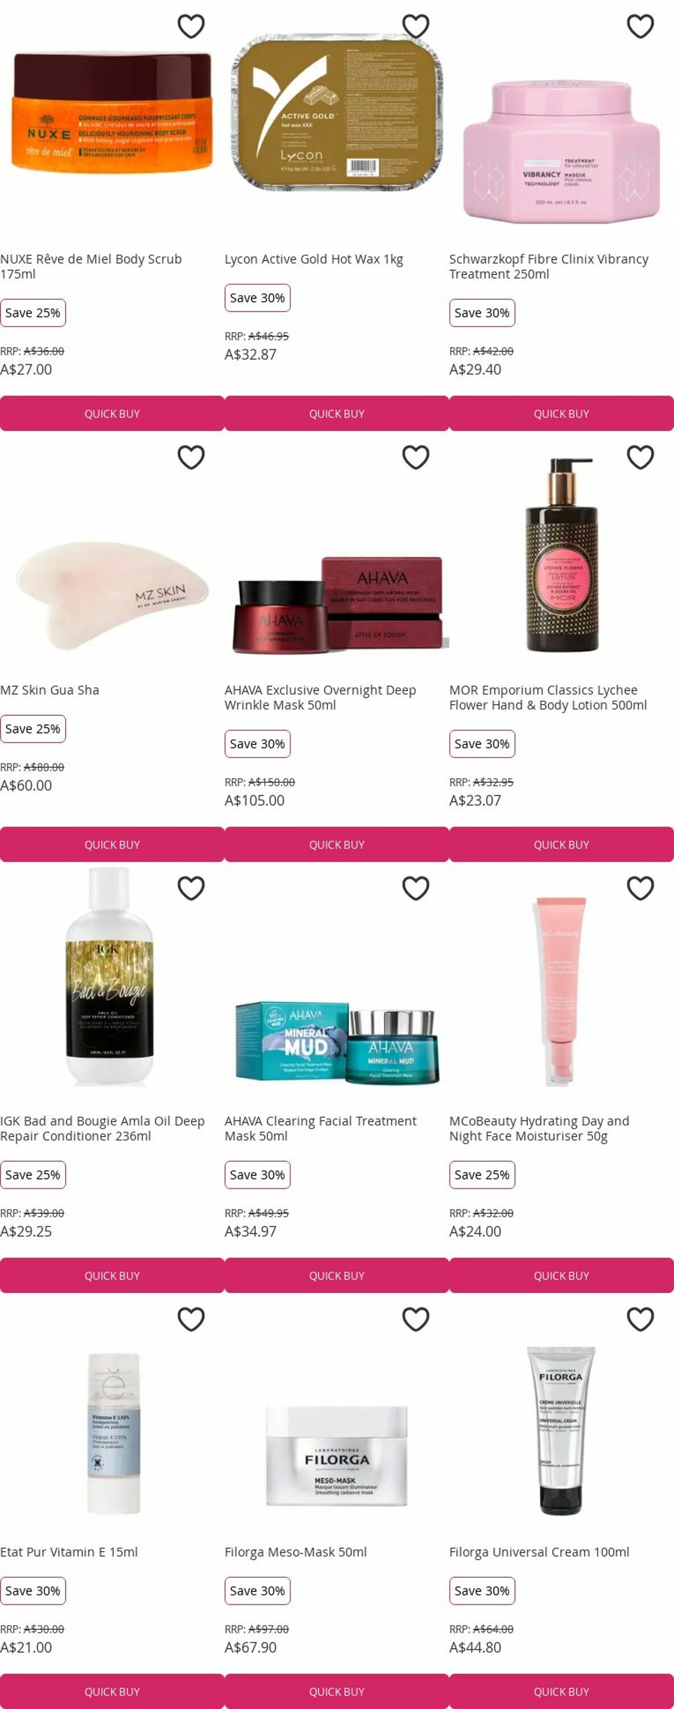Add NUXE Rêve de Miel Body Scrub to wishlist

pyautogui.click(x=191, y=27)
